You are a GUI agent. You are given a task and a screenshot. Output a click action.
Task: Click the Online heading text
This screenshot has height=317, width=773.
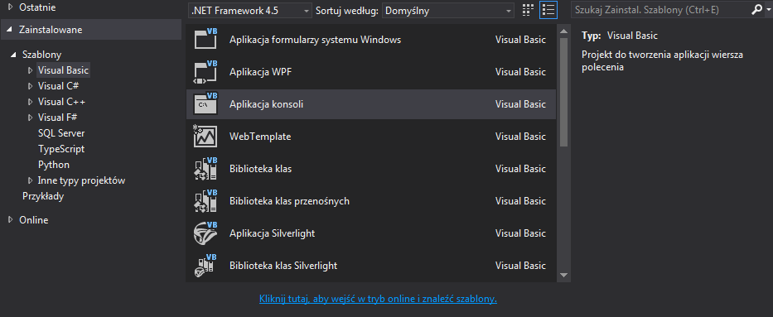coord(33,220)
